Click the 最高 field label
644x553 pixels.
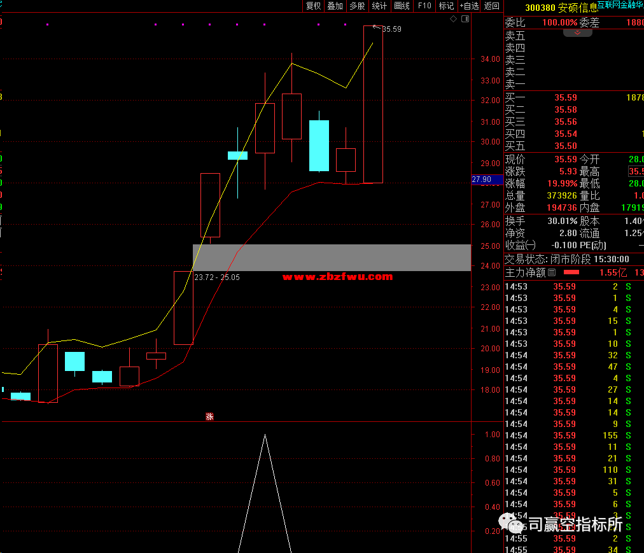[x=589, y=171]
